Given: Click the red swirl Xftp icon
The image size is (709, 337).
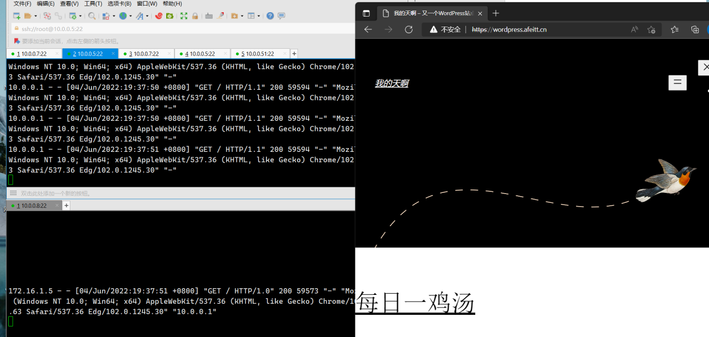Looking at the screenshot, I should point(158,16).
